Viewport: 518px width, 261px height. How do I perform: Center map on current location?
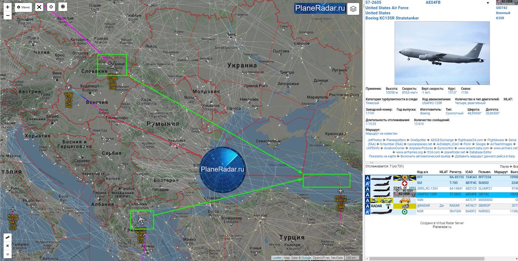point(51,7)
